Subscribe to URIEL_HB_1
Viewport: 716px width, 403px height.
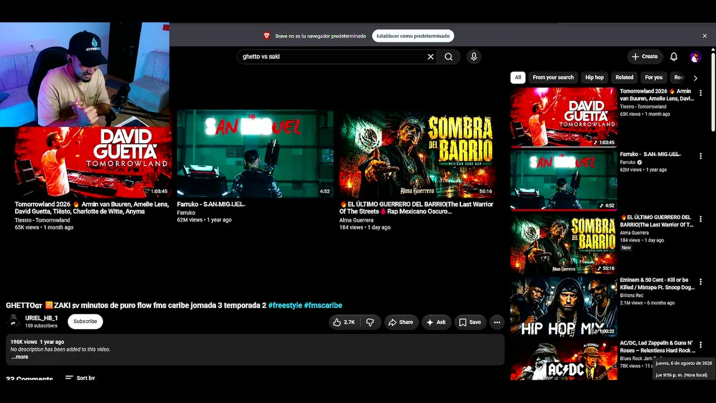[85, 321]
